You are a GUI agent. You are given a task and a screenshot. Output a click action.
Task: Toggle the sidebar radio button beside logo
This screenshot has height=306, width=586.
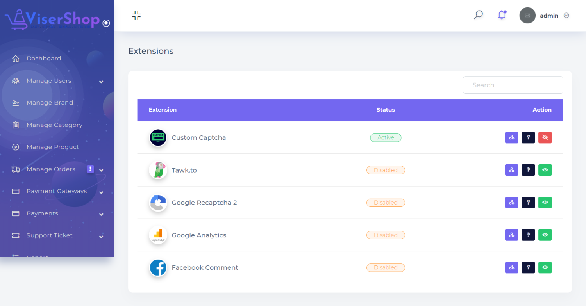[x=106, y=23]
